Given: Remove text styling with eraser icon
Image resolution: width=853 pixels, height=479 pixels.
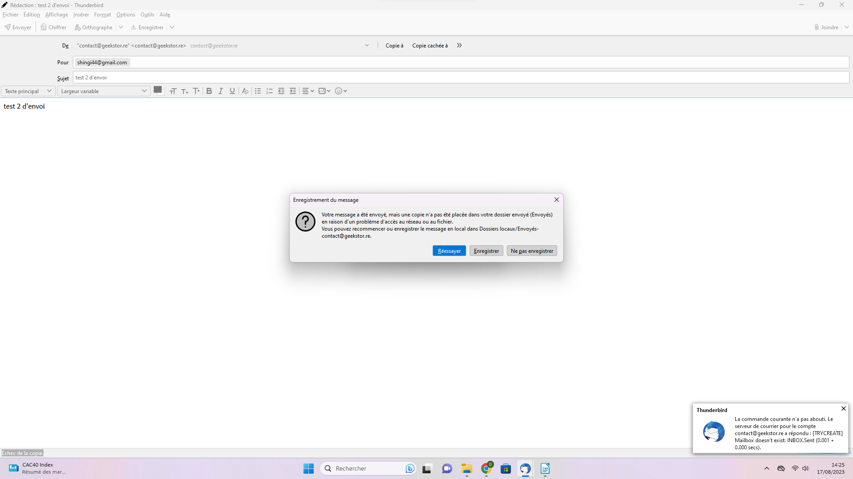Looking at the screenshot, I should pyautogui.click(x=245, y=91).
